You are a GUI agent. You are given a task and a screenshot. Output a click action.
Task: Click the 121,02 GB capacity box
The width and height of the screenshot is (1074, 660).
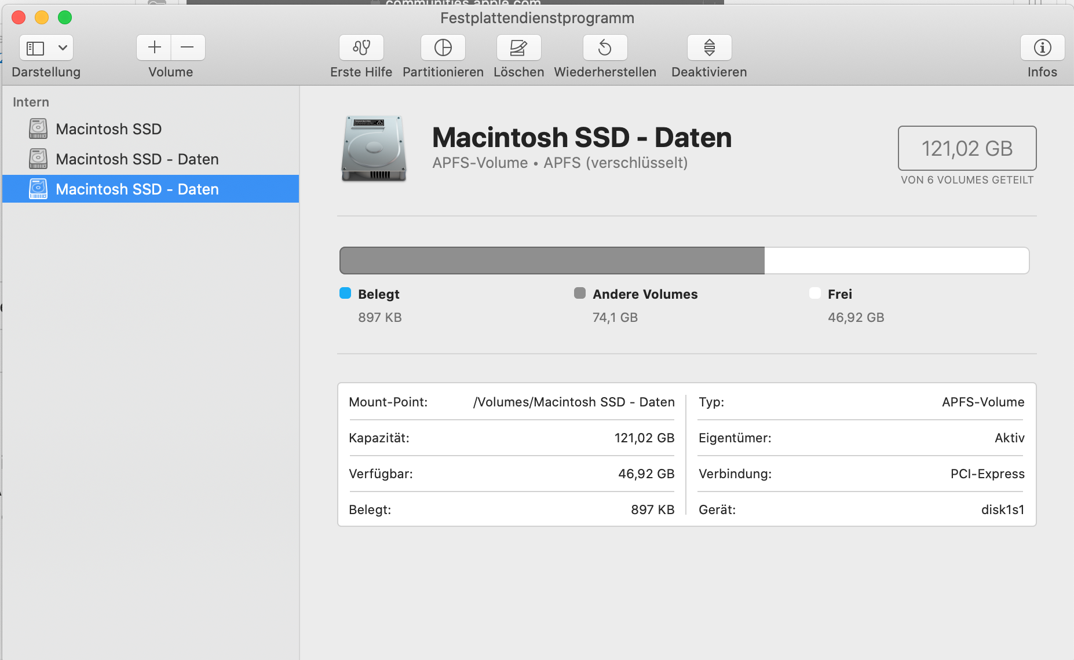point(967,148)
